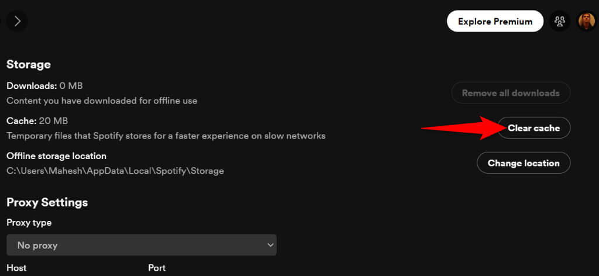Click the Host field label
The image size is (599, 276).
(16, 268)
